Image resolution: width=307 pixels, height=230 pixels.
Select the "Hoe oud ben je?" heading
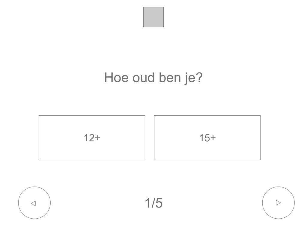153,78
